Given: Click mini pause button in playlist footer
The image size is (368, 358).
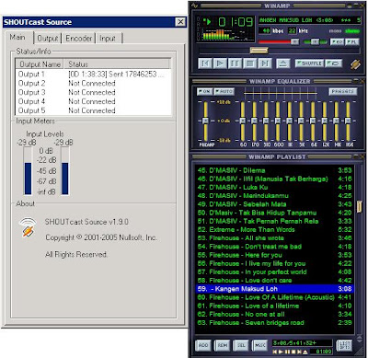Looking at the screenshot, I should point(287,352).
